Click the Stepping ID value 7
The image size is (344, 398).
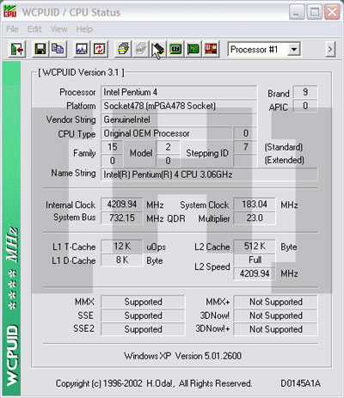pos(245,147)
